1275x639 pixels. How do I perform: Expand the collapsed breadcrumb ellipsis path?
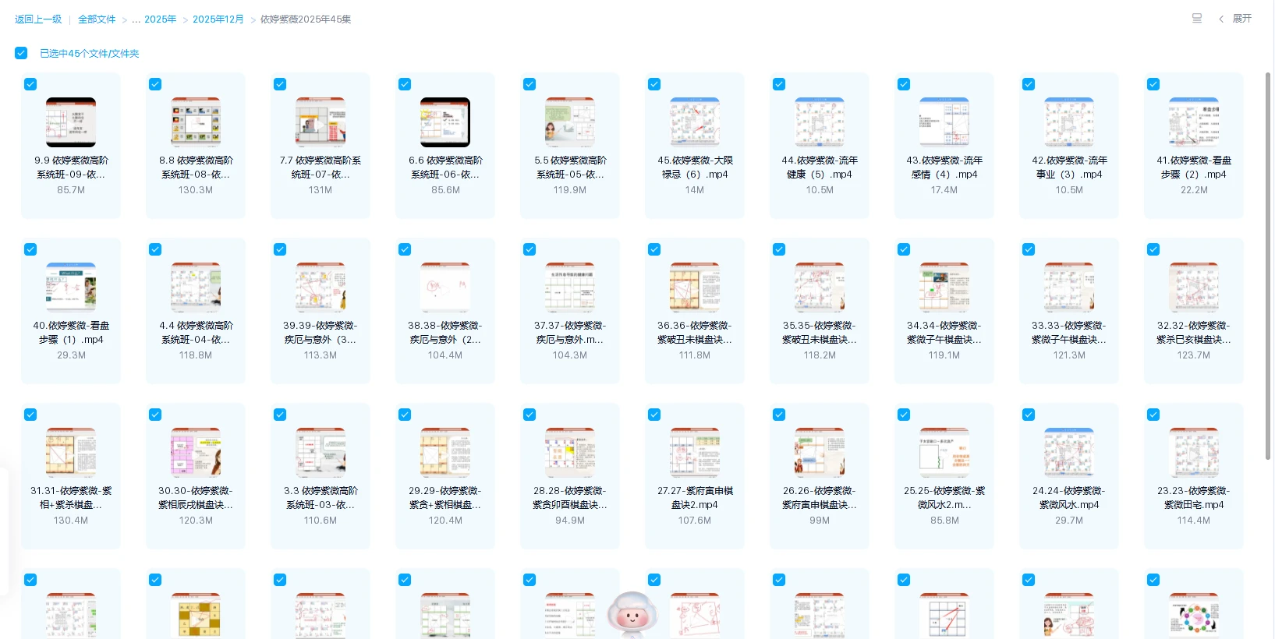(136, 19)
